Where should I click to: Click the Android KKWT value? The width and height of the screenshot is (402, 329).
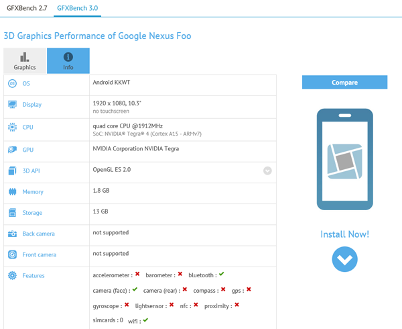(x=111, y=82)
